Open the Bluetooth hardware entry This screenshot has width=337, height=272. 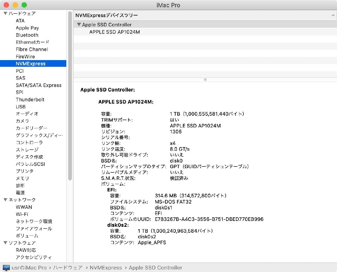pyautogui.click(x=27, y=35)
